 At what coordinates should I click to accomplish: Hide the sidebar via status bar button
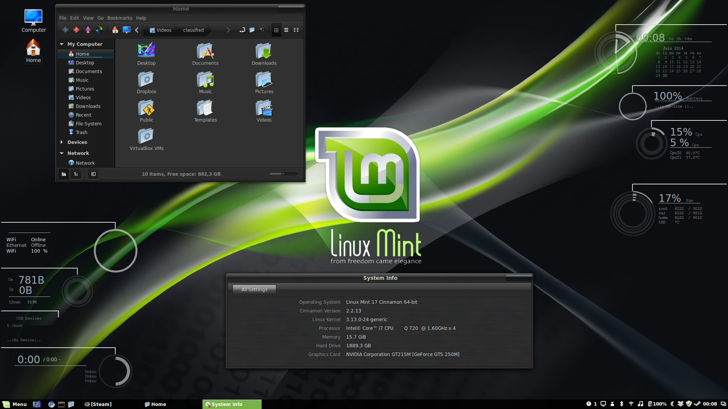click(x=93, y=174)
